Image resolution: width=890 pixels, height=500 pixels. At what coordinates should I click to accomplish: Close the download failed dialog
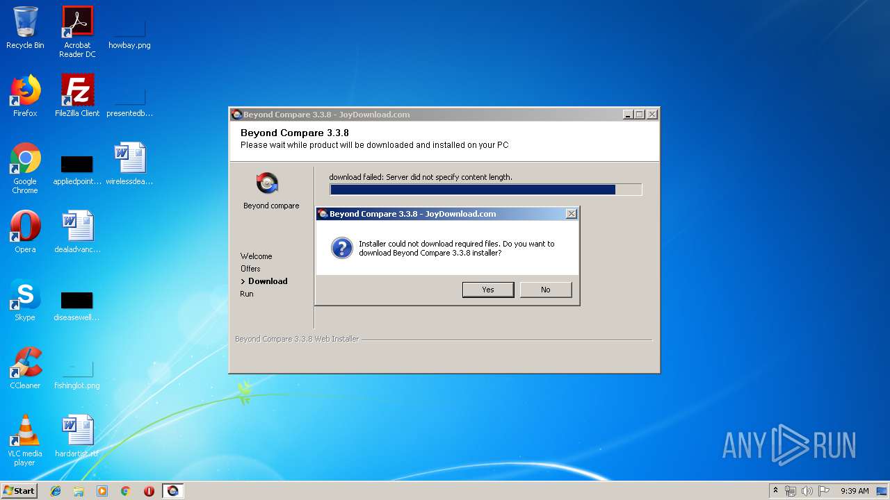pos(571,214)
